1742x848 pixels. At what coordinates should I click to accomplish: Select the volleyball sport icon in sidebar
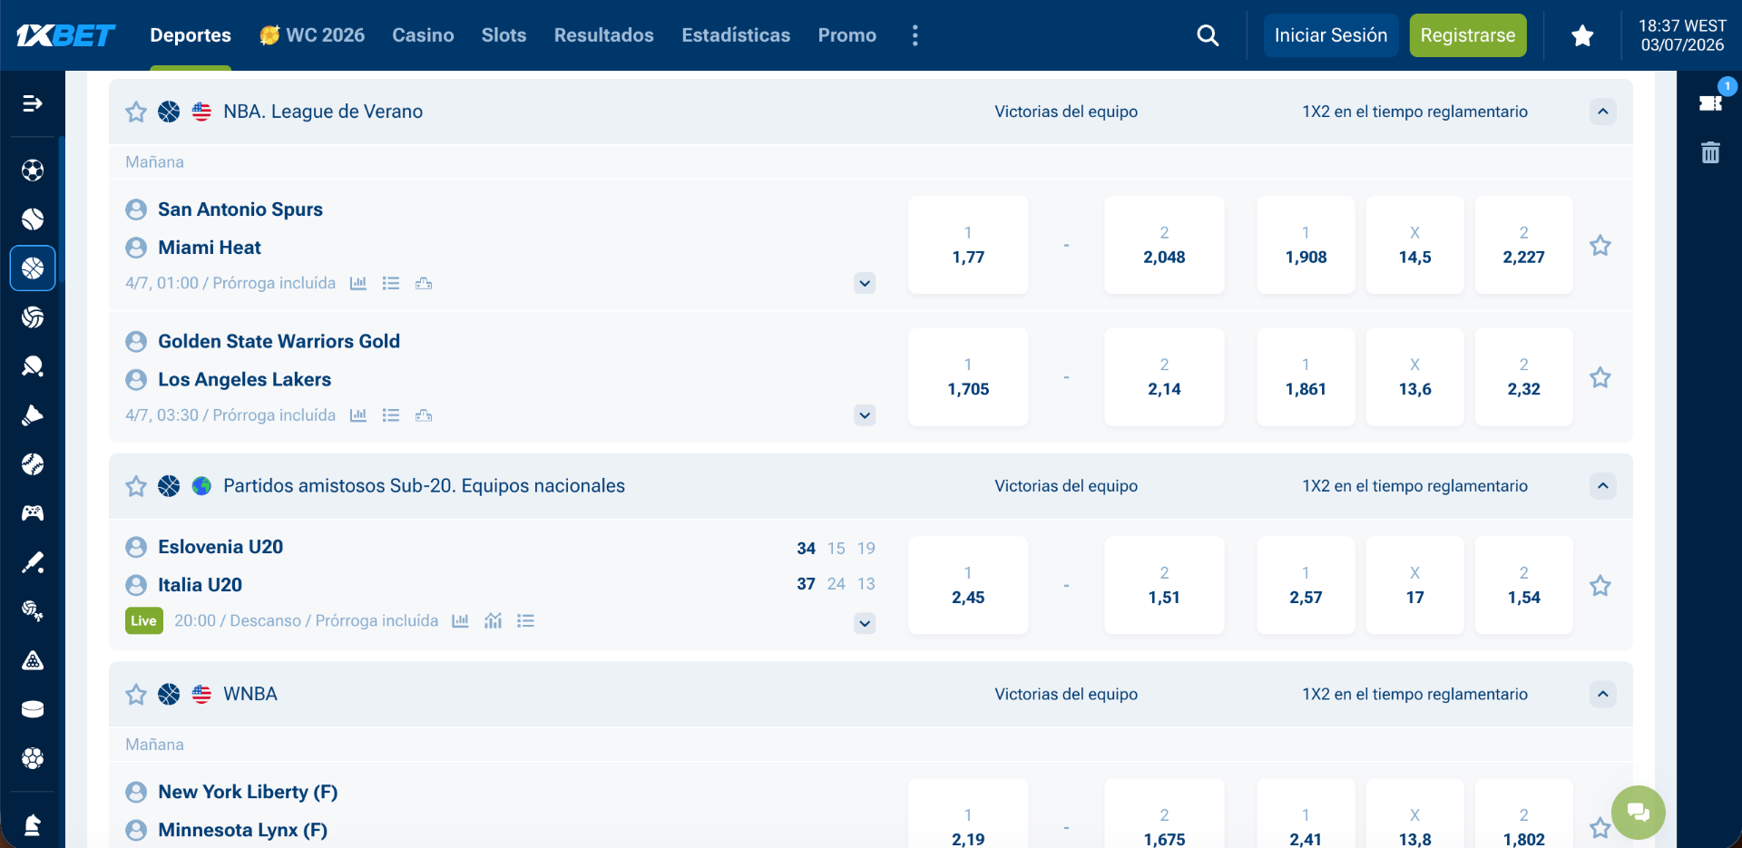[x=33, y=317]
